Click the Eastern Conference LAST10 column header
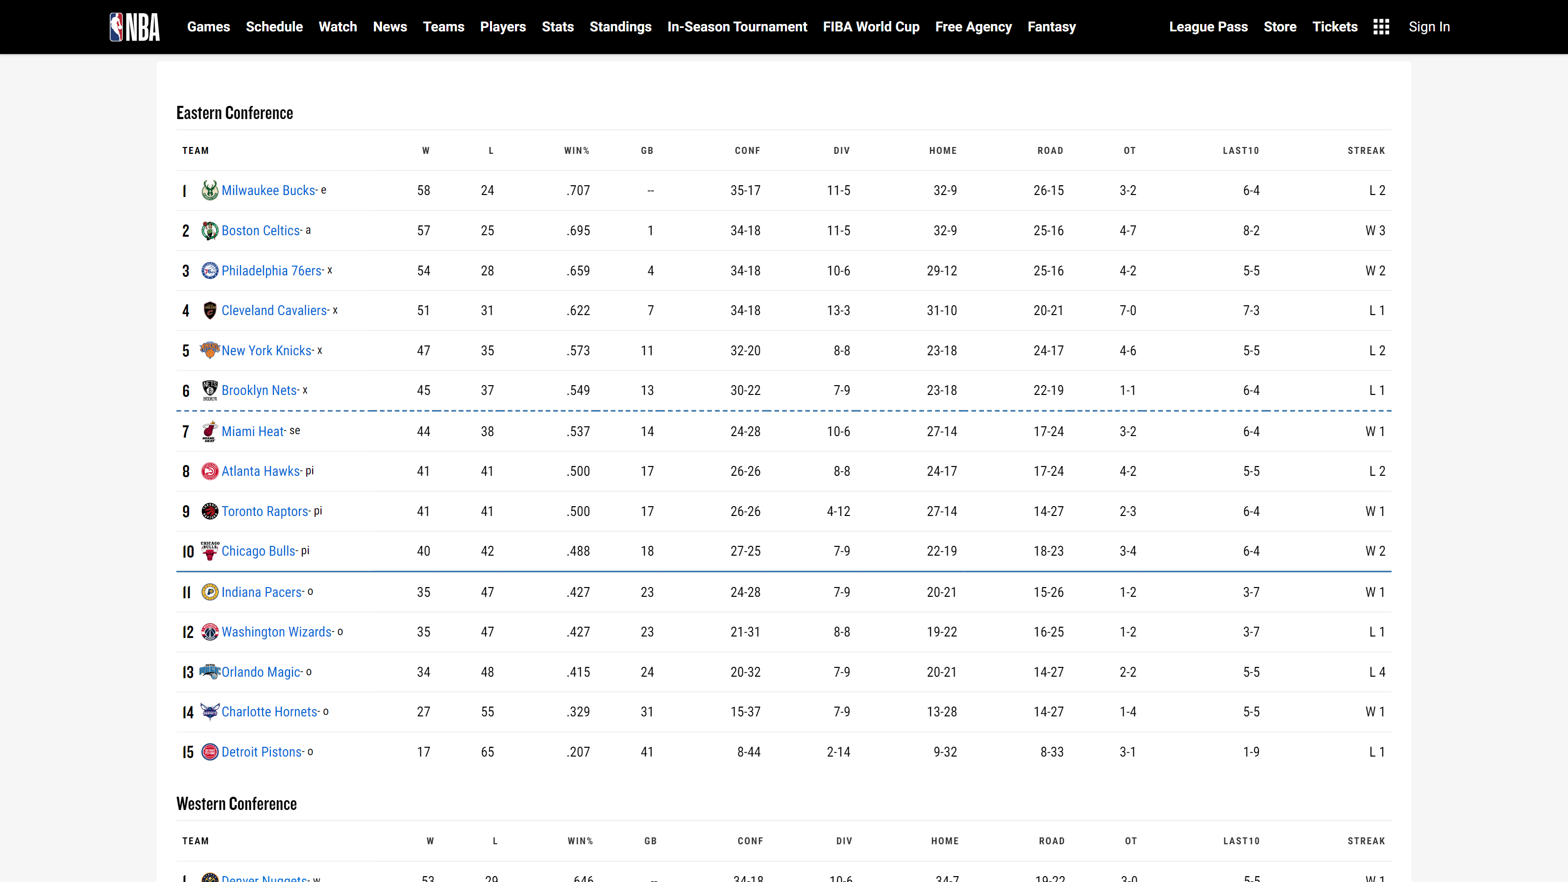1568x882 pixels. tap(1241, 150)
